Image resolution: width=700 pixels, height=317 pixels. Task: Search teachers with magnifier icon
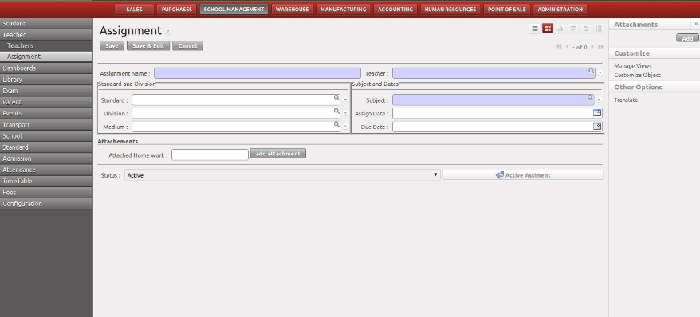tap(591, 71)
